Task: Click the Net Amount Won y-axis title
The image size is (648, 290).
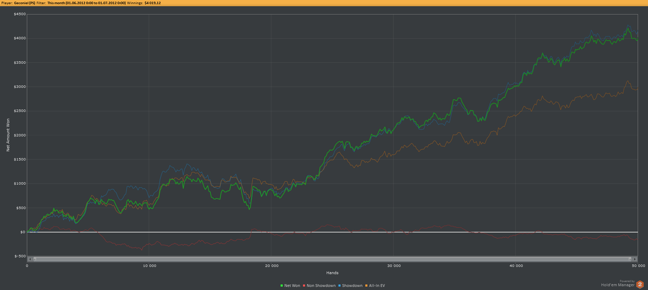Action: tap(8, 135)
